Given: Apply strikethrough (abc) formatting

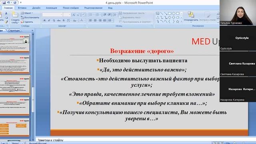Looking at the screenshot, I should coord(59,20).
